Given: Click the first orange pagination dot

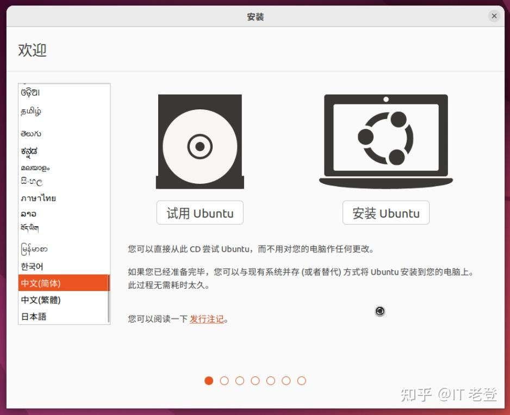Looking at the screenshot, I should (209, 381).
